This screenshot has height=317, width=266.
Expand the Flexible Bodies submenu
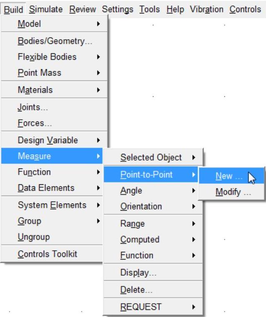pos(47,57)
